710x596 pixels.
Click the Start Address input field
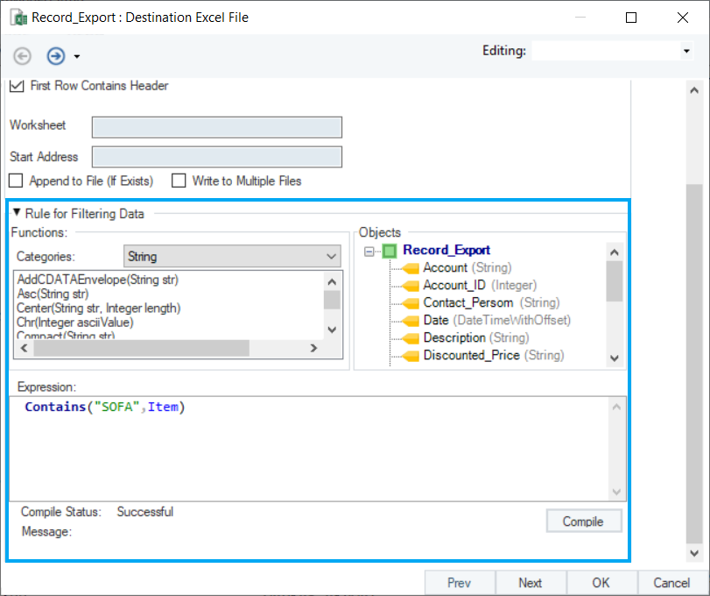(217, 157)
